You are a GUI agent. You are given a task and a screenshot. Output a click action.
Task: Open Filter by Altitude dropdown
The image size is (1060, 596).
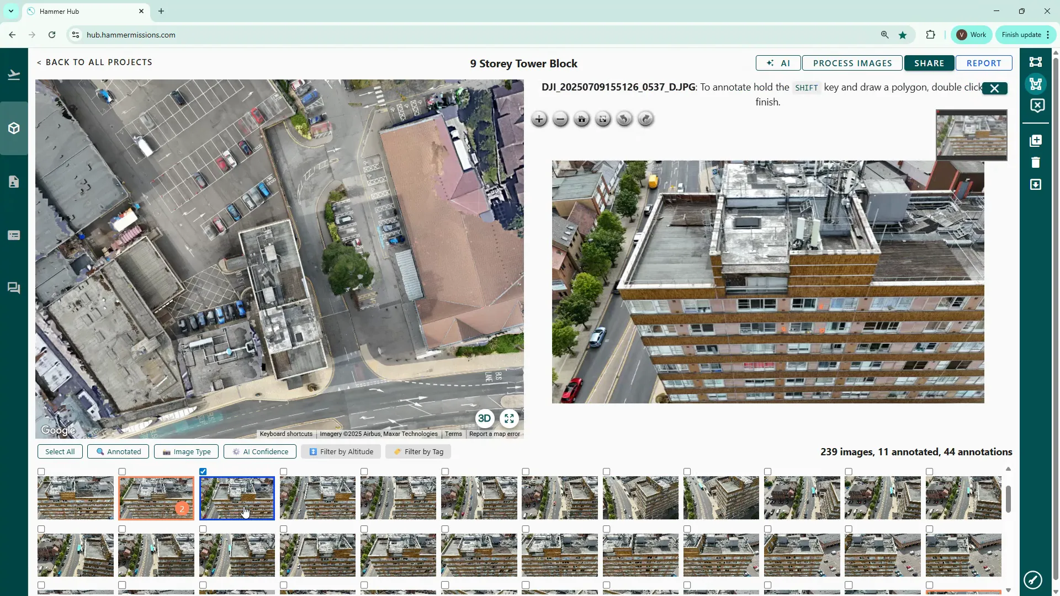(x=341, y=451)
